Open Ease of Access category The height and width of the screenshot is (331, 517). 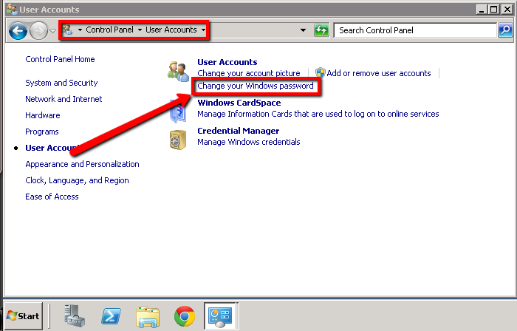52,197
